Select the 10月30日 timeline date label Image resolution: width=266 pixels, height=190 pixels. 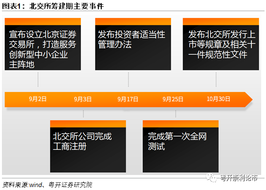pyautogui.click(x=219, y=99)
